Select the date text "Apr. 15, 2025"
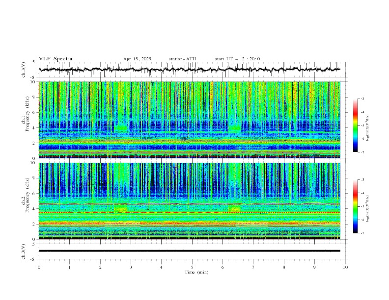 [137, 59]
